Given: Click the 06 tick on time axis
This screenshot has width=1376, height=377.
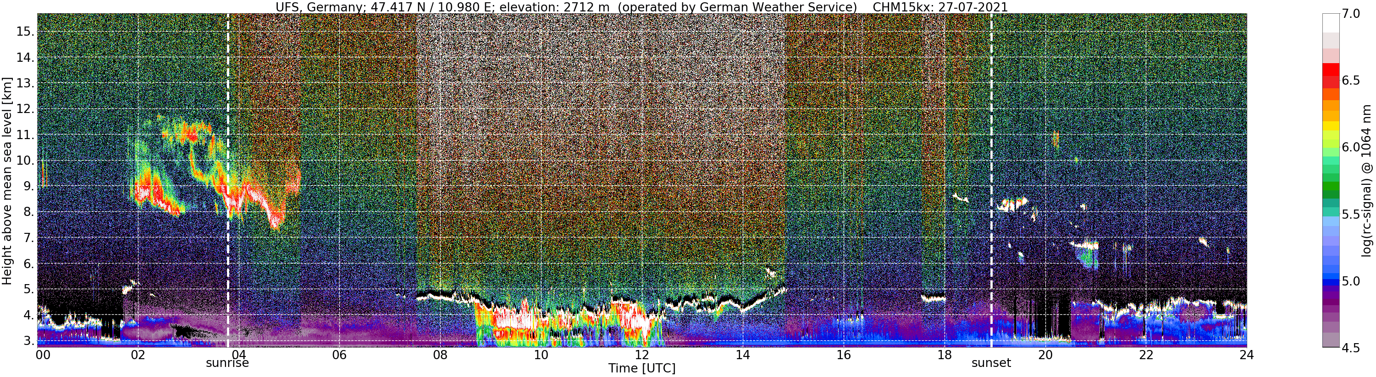Looking at the screenshot, I should 339,355.
